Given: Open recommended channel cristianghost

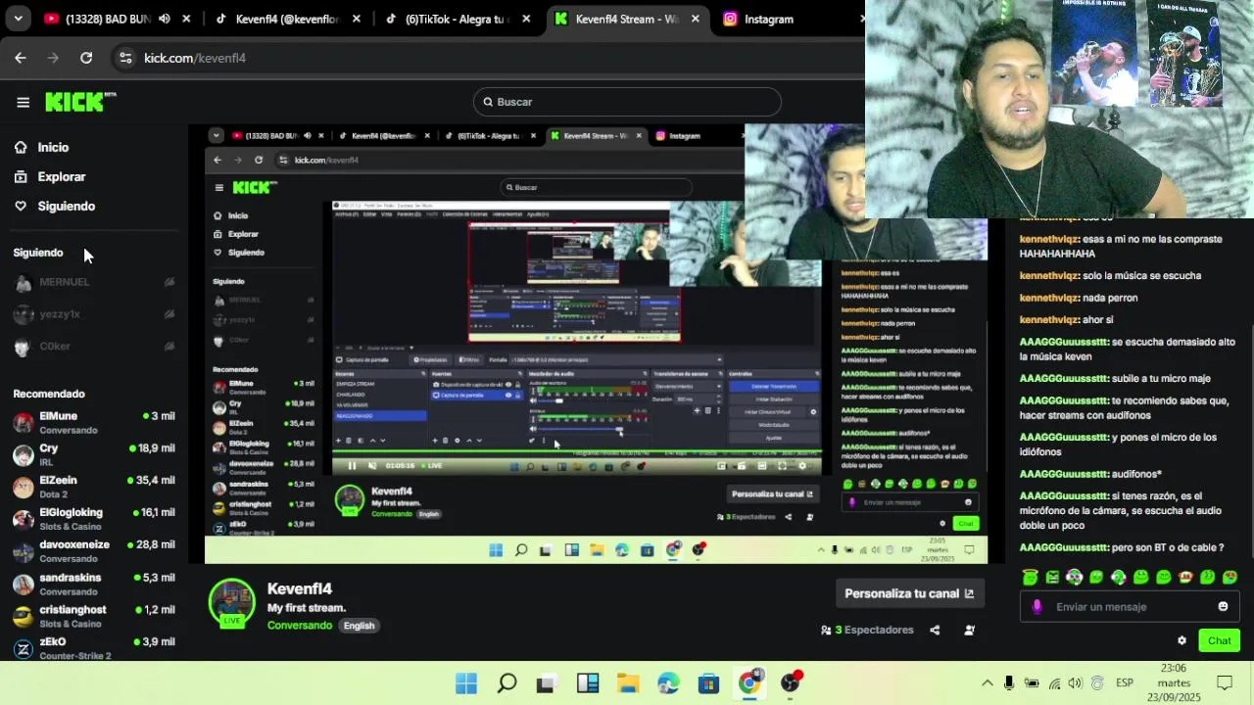Looking at the screenshot, I should (x=94, y=616).
